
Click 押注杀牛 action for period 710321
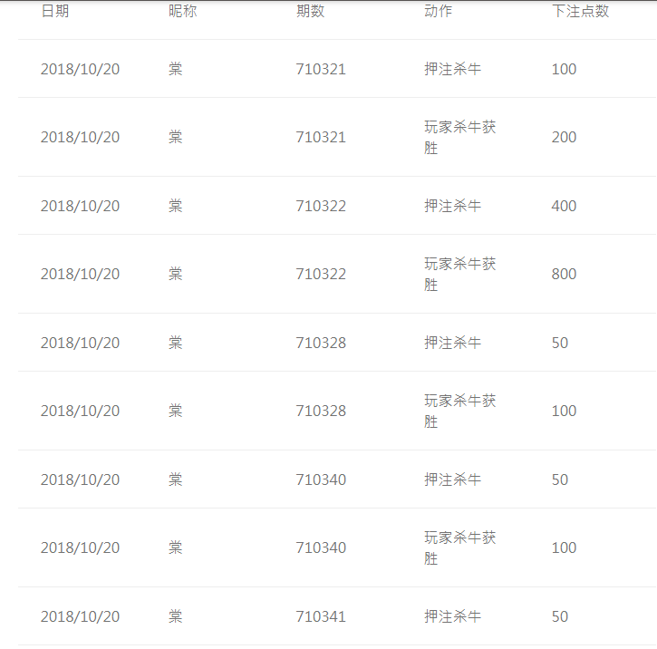(452, 69)
